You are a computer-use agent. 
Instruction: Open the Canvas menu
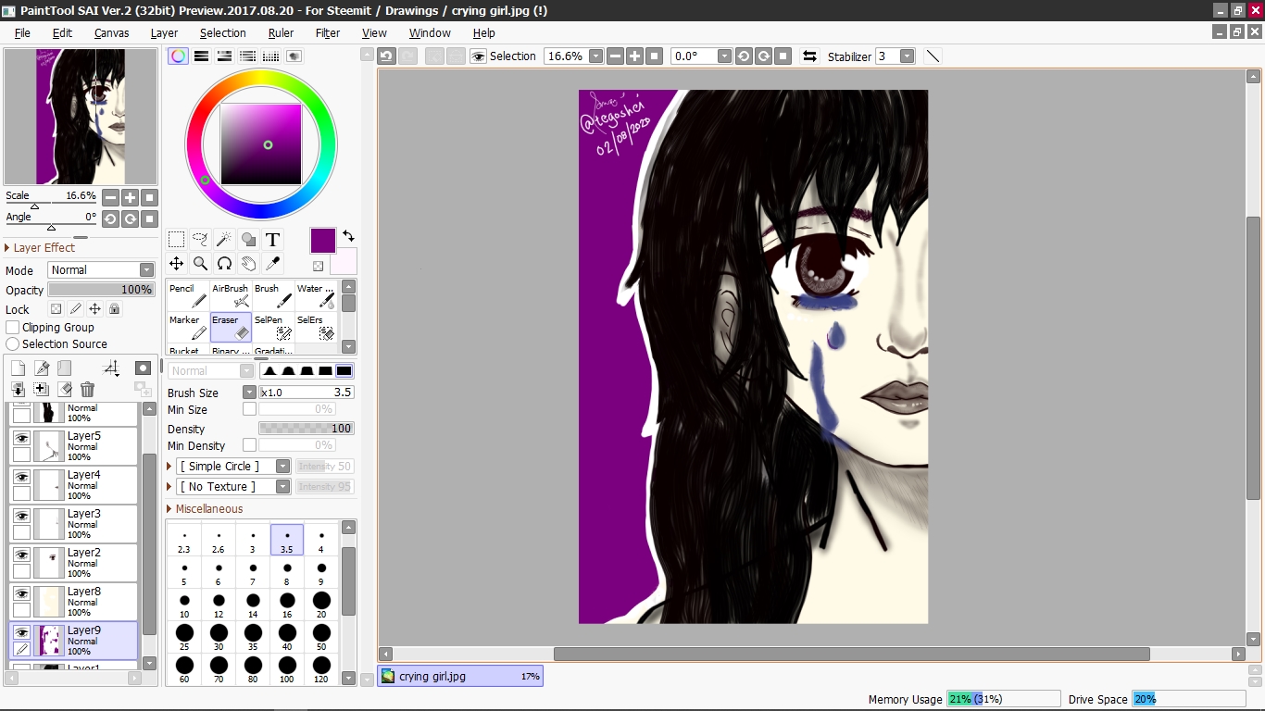[x=111, y=32]
